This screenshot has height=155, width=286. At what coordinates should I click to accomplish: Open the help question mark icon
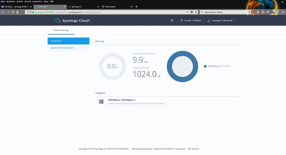[x=172, y=20]
